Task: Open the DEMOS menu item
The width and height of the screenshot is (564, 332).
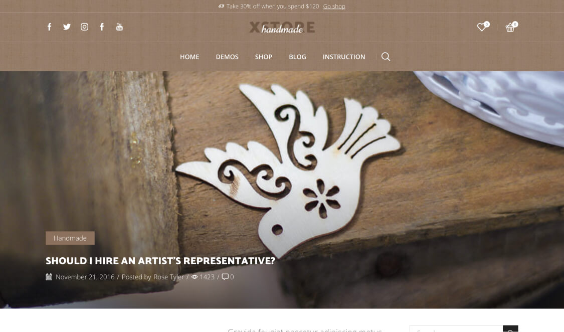Action: (x=227, y=57)
